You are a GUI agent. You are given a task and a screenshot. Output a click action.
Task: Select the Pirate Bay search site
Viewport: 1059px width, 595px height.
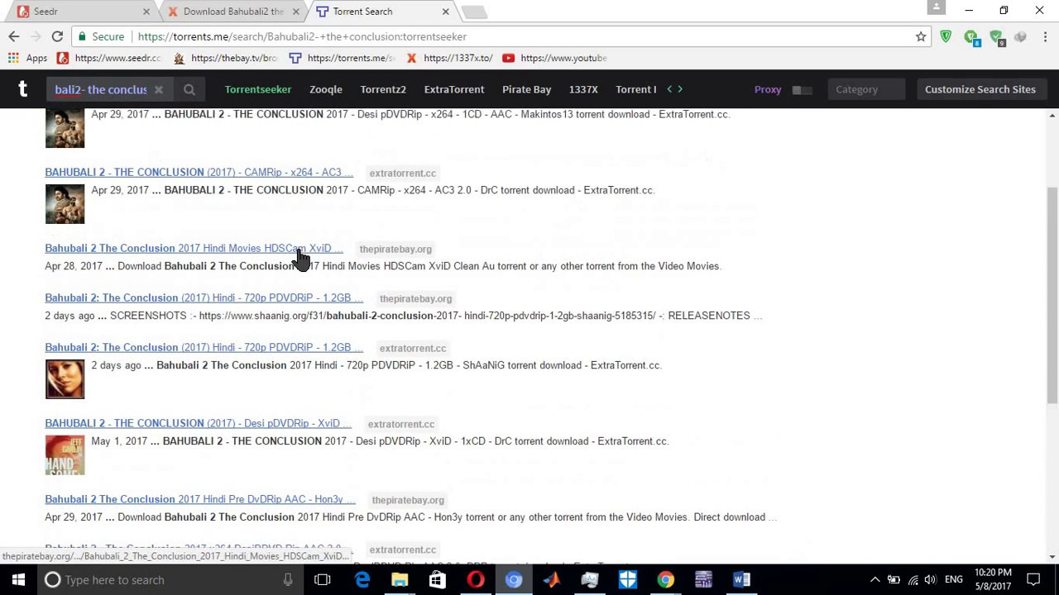pyautogui.click(x=526, y=89)
